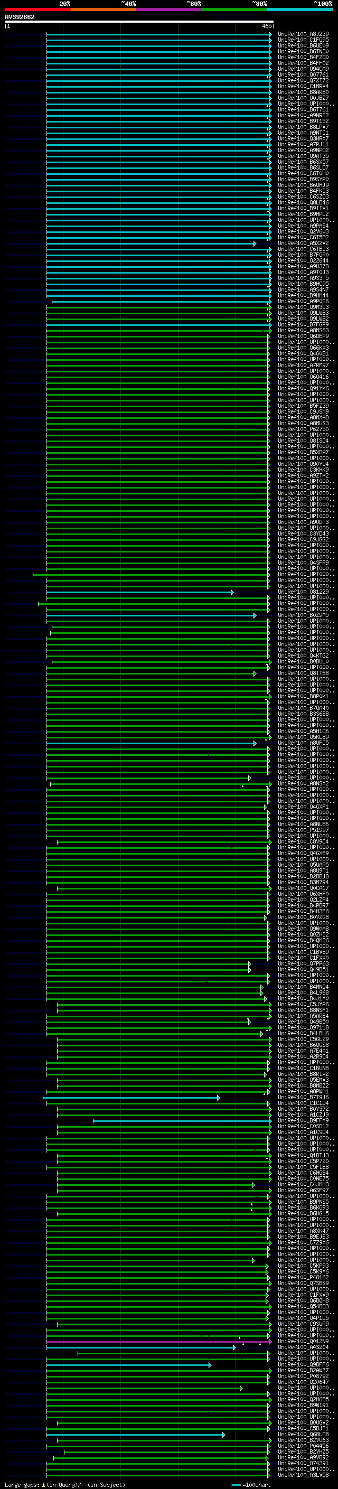Screen dimensions: 338x1489
Task: Click the orange ~40% identity legend segment
Action: click(x=104, y=10)
